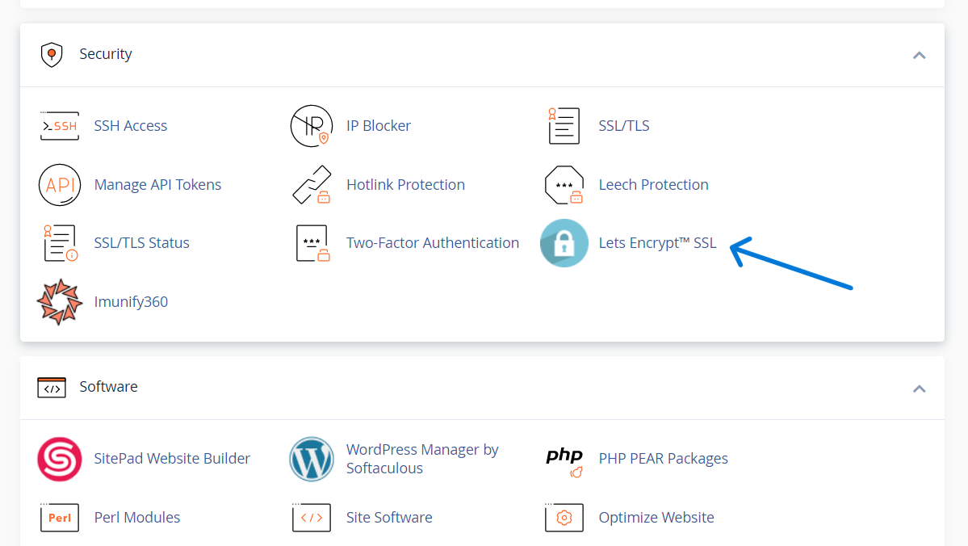Click the Software section code window icon
The width and height of the screenshot is (968, 546).
point(52,387)
